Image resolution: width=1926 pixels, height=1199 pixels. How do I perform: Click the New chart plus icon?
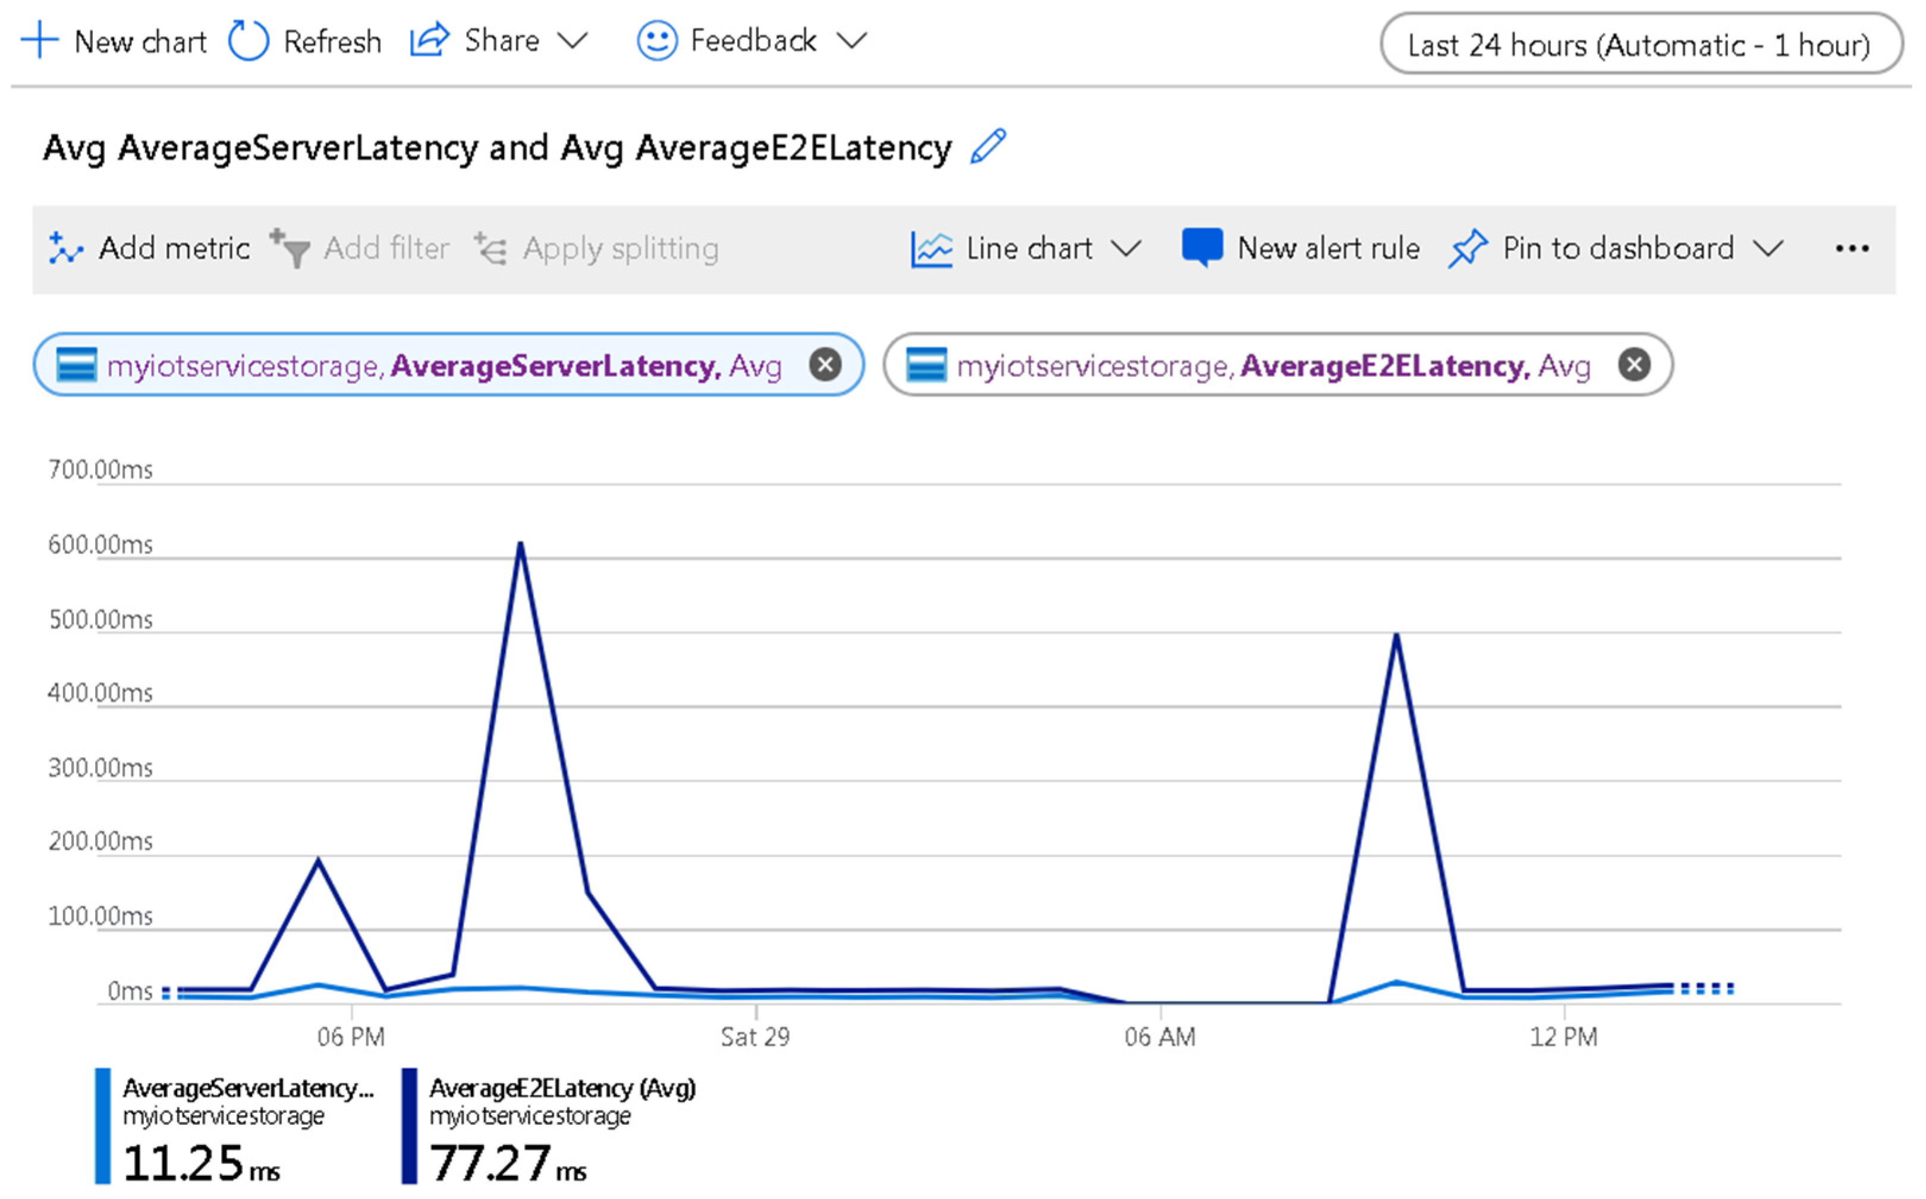(x=39, y=40)
